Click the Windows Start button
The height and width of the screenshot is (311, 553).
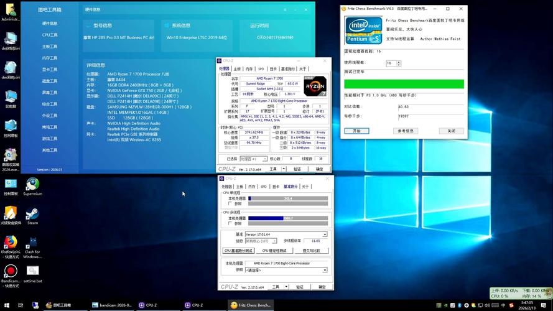[6, 305]
